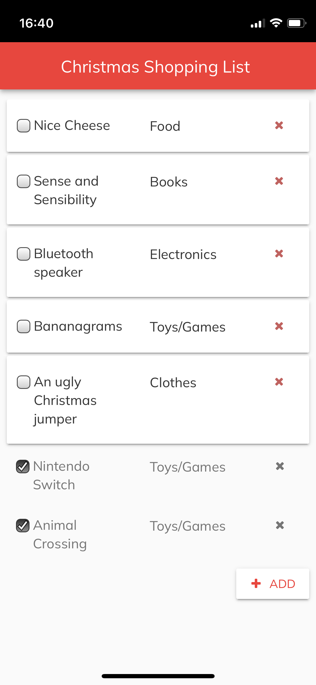Tap the Electronics category label
316x685 pixels.
pyautogui.click(x=183, y=254)
